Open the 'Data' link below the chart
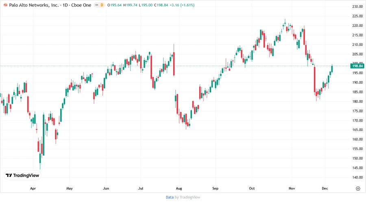Screen dimensions: 366x202 pyautogui.click(x=170, y=198)
